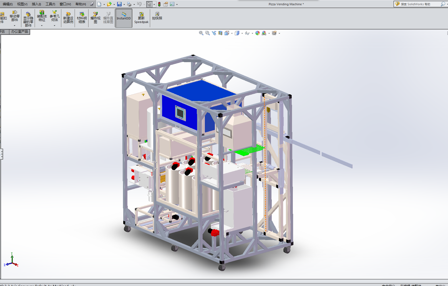Expand the View Orientation dropdown arrow
The image size is (448, 286).
tap(232, 33)
